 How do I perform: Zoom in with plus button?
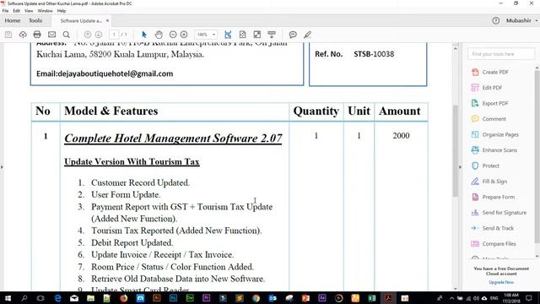[x=184, y=35]
